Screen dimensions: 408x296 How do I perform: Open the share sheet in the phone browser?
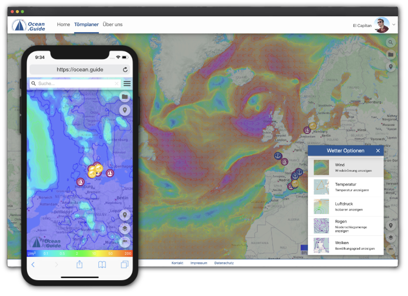(x=80, y=264)
